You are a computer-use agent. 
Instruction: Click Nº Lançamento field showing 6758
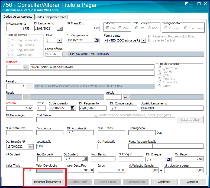coord(18,28)
